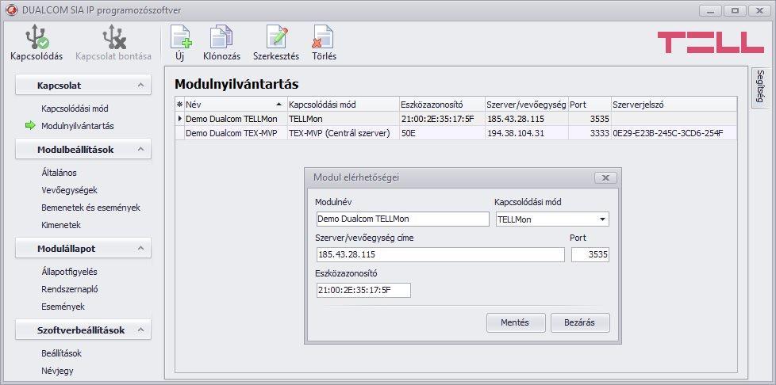Open the Kapcsolódási mód dropdown in dialog

[x=602, y=219]
